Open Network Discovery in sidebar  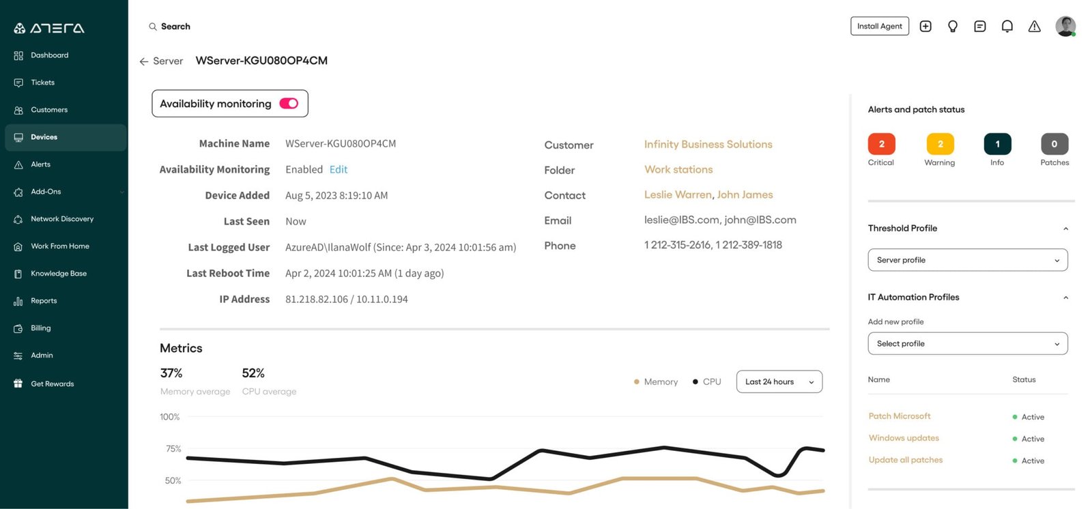[66, 219]
